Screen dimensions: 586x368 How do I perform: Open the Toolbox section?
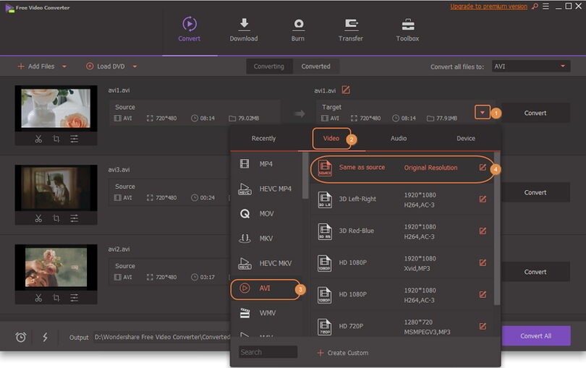407,29
